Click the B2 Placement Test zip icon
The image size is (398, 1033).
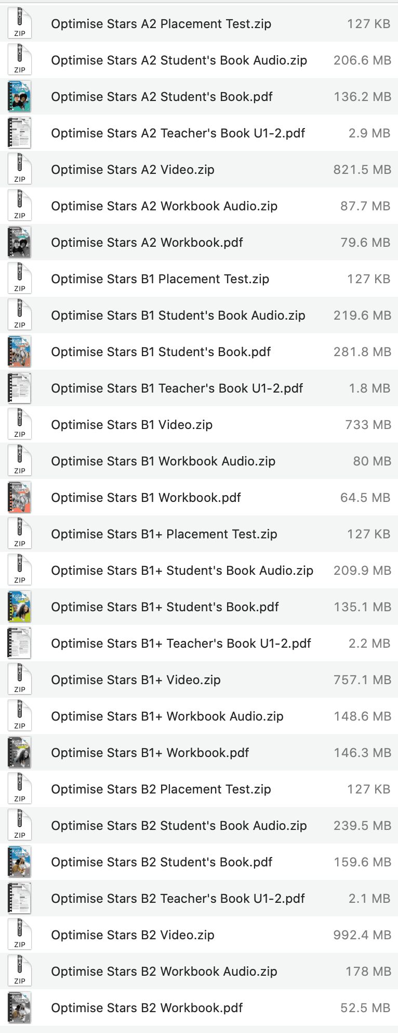click(20, 789)
